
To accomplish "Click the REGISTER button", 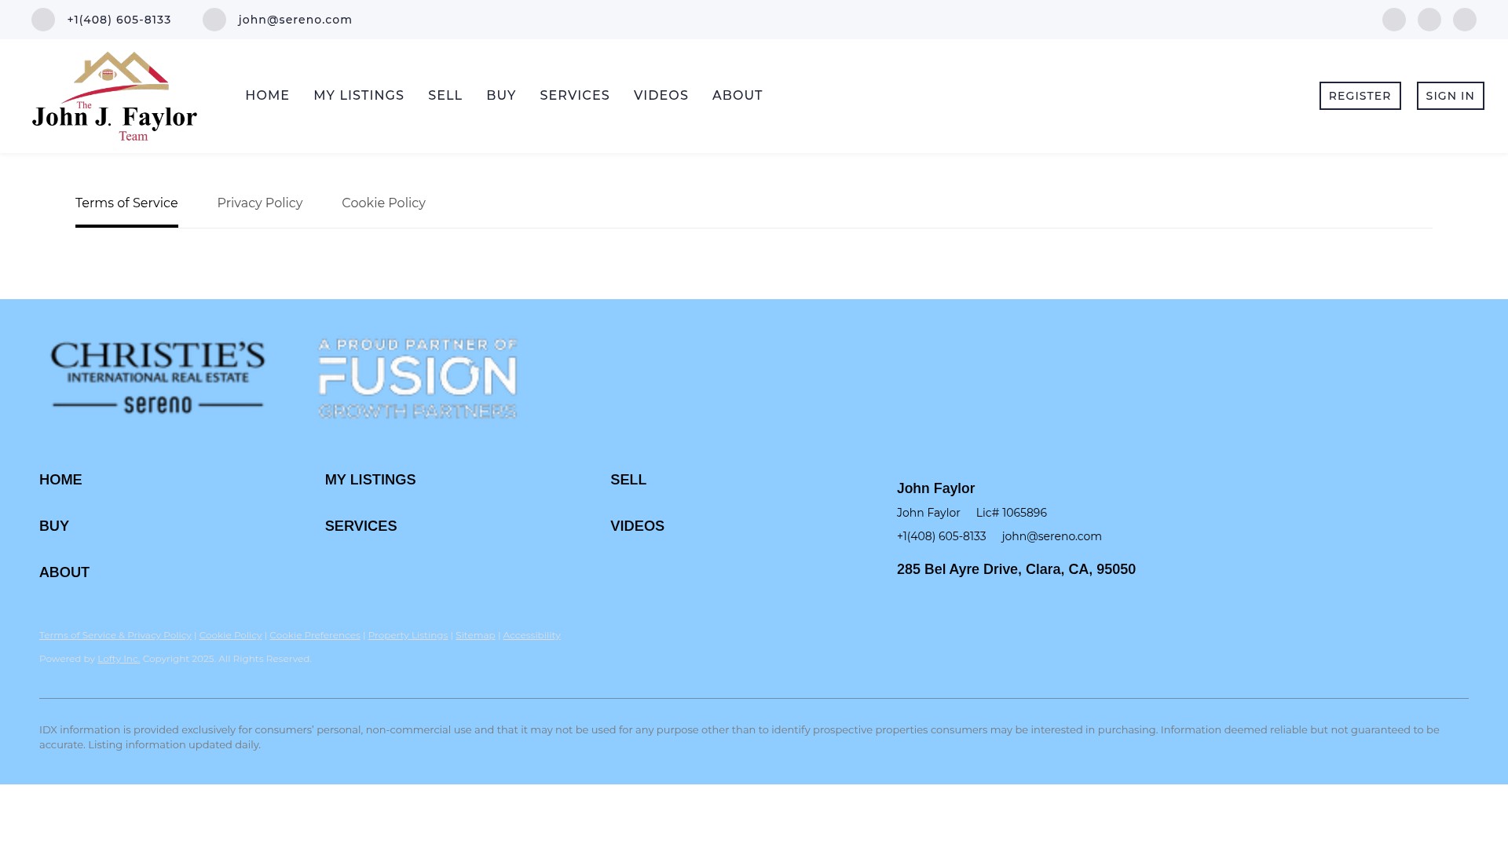I will point(1360,96).
